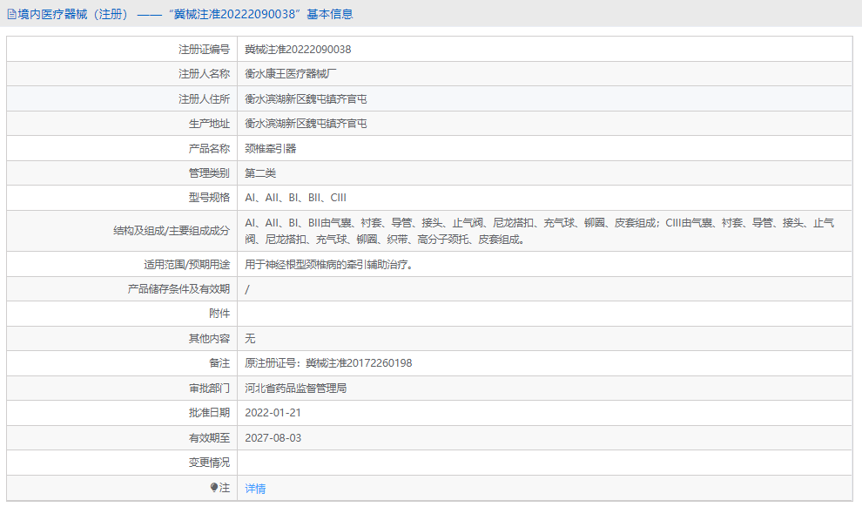Click the 型号规格 label
Viewport: 862px width, 507px height.
point(209,198)
